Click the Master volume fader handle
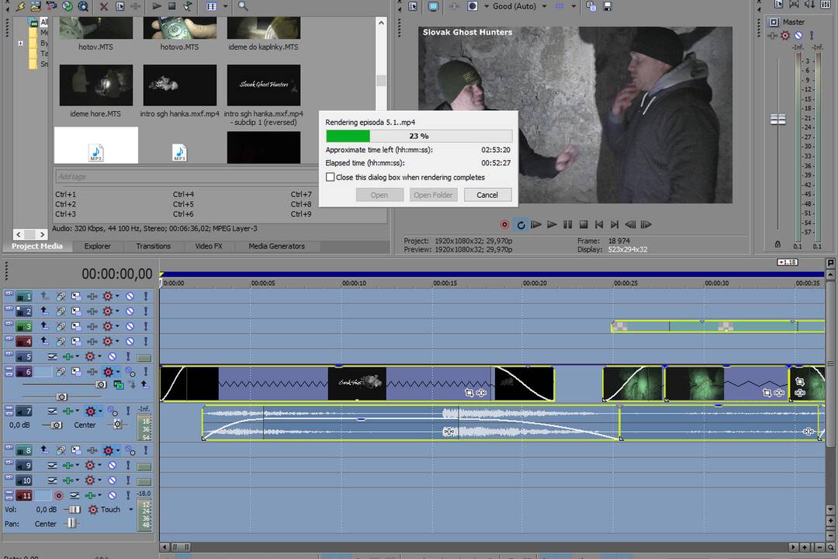This screenshot has width=838, height=559. tap(777, 120)
